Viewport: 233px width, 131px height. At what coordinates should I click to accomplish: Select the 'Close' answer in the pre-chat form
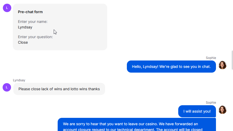23,42
